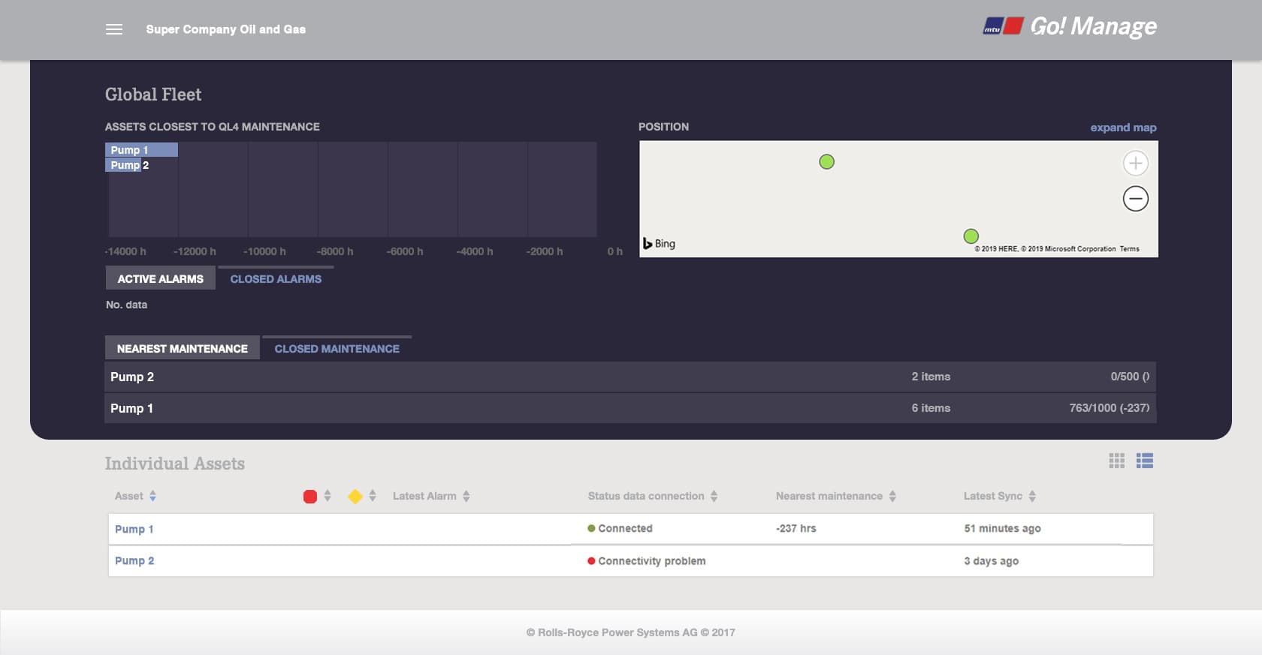The image size is (1262, 655).
Task: Zoom in on the position map
Action: pos(1135,163)
